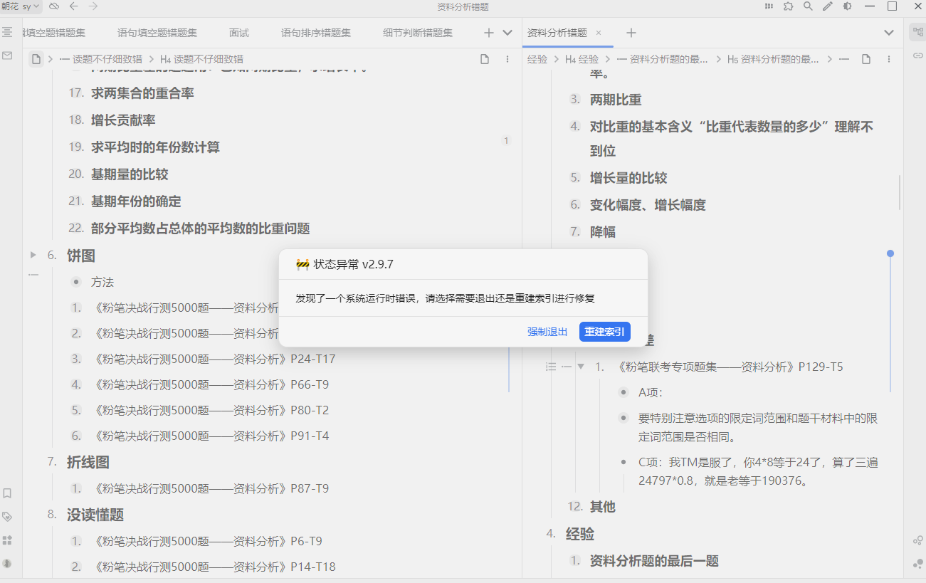Close the 资料分析错题 tab with its X
Image resolution: width=926 pixels, height=583 pixels.
(599, 33)
